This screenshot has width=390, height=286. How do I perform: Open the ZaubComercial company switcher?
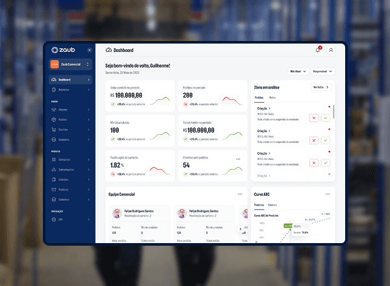click(71, 64)
